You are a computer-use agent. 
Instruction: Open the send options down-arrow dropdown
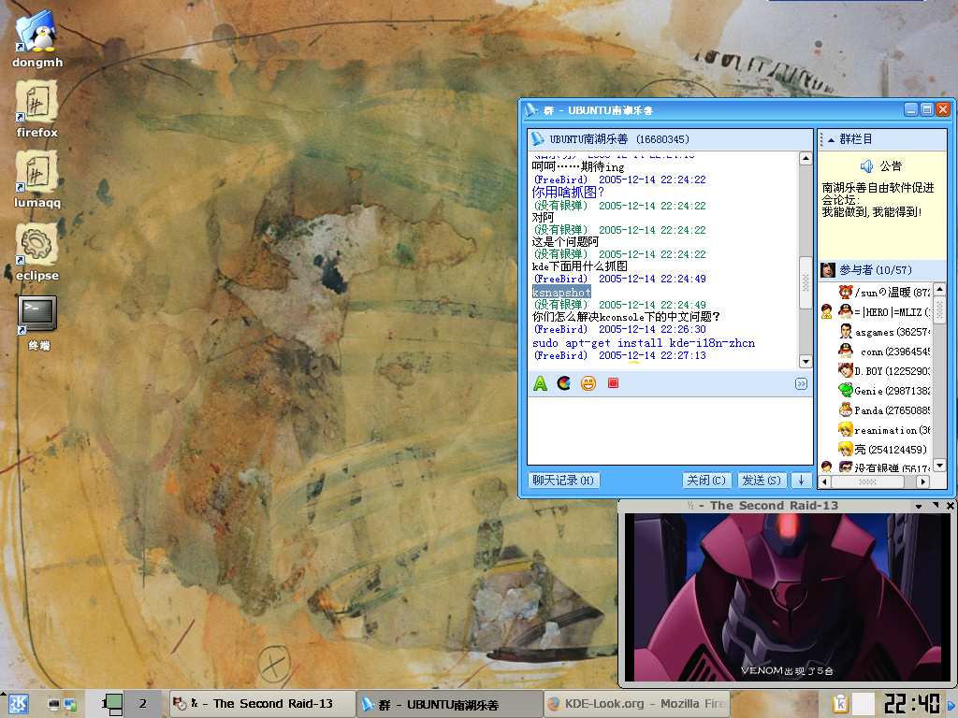point(801,481)
